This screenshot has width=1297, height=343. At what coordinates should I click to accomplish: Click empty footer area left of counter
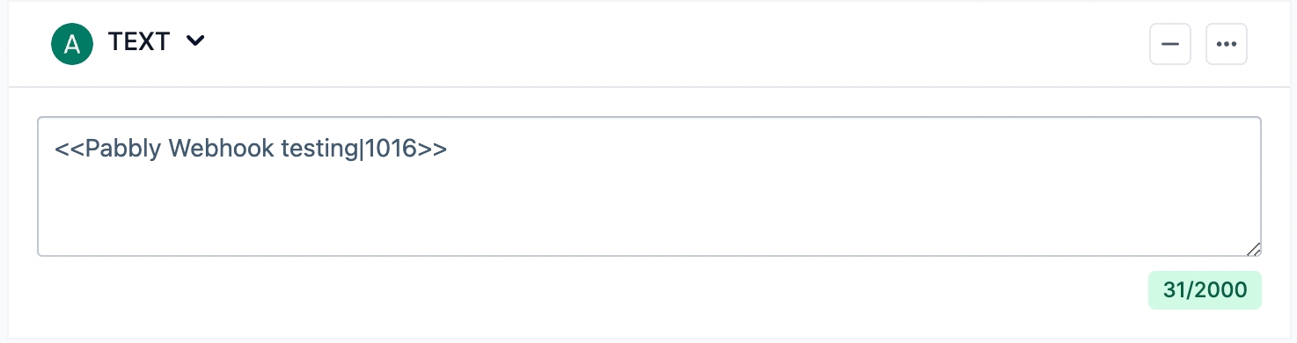tap(590, 290)
